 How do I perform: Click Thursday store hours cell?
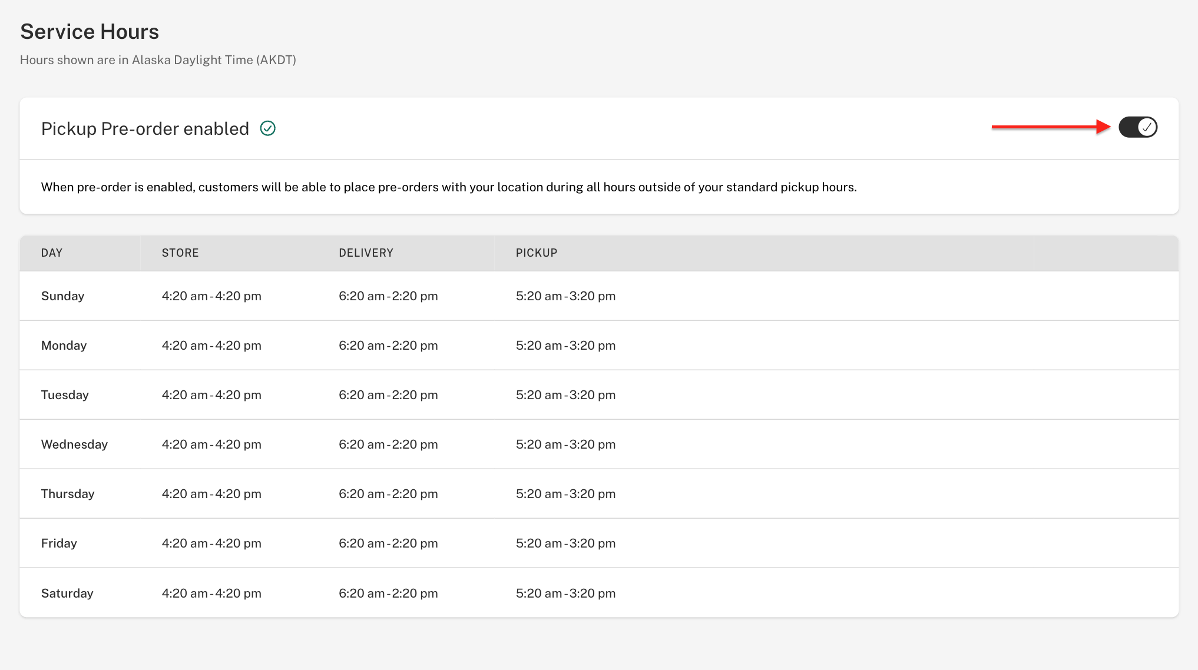click(x=211, y=494)
